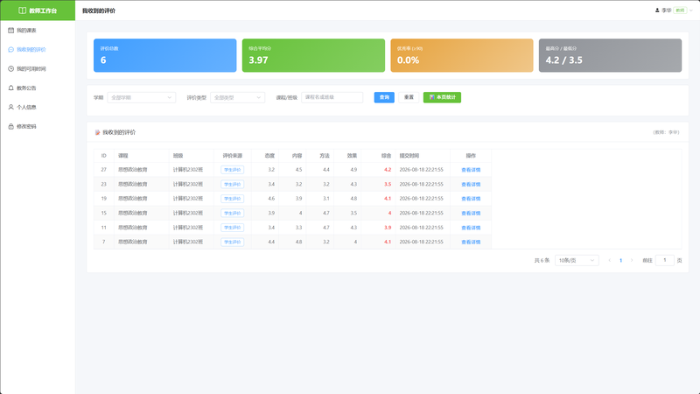Screen dimensions: 700x394
Task: Click the 综合平均分 3.97 green card
Action: tap(313, 55)
